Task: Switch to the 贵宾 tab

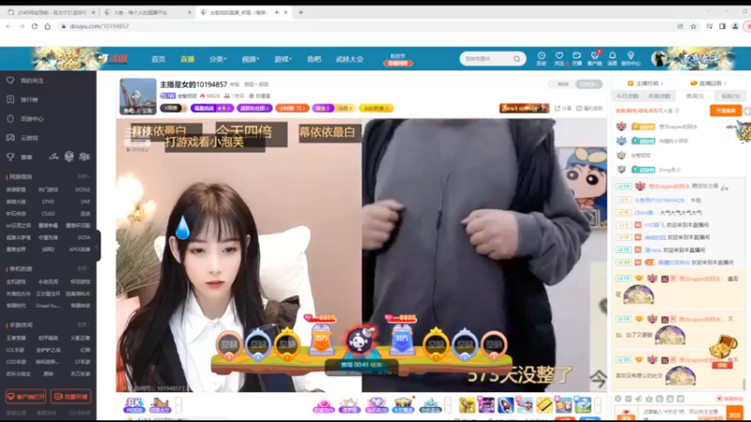Action: click(x=695, y=97)
